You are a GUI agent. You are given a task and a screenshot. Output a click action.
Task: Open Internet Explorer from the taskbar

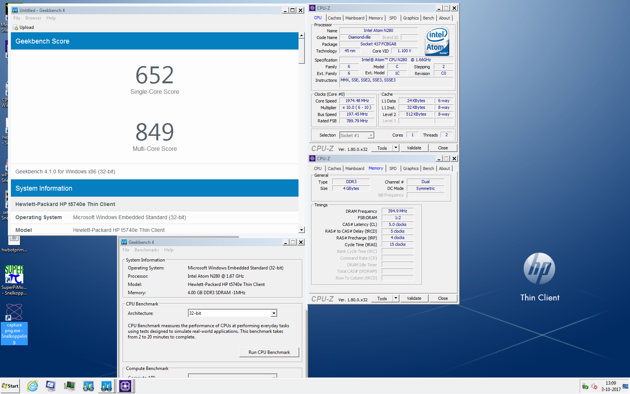[x=33, y=386]
